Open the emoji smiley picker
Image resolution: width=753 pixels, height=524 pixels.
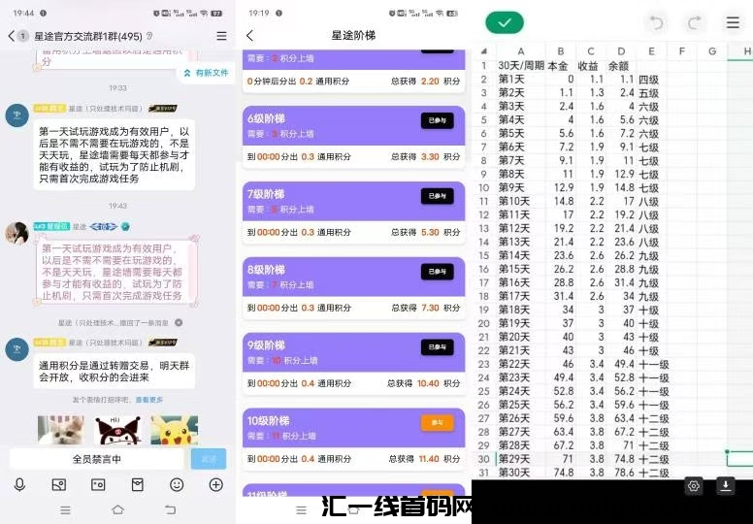click(x=177, y=484)
